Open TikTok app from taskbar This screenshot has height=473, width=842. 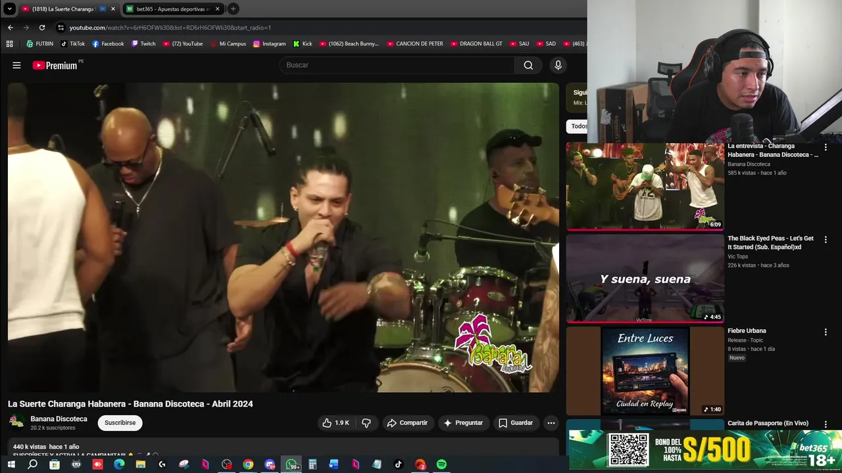(x=398, y=464)
